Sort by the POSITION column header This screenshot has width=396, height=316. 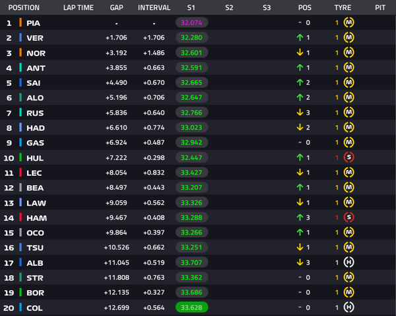(24, 7)
